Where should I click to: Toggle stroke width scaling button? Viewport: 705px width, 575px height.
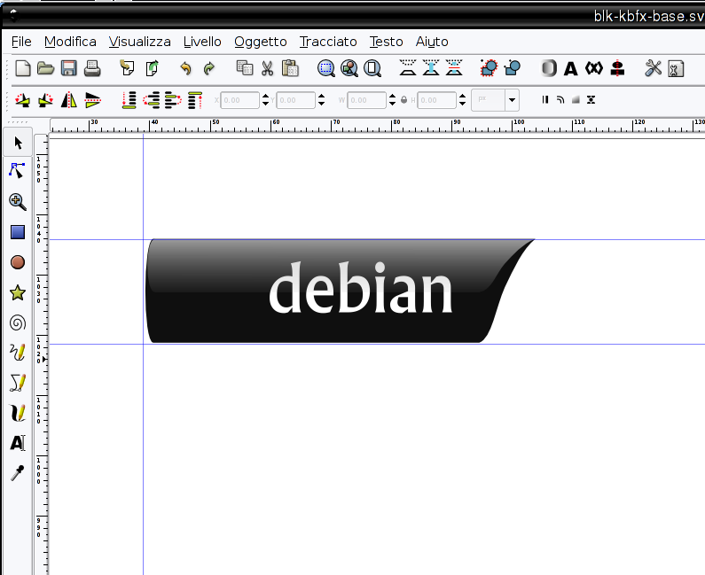[x=545, y=100]
